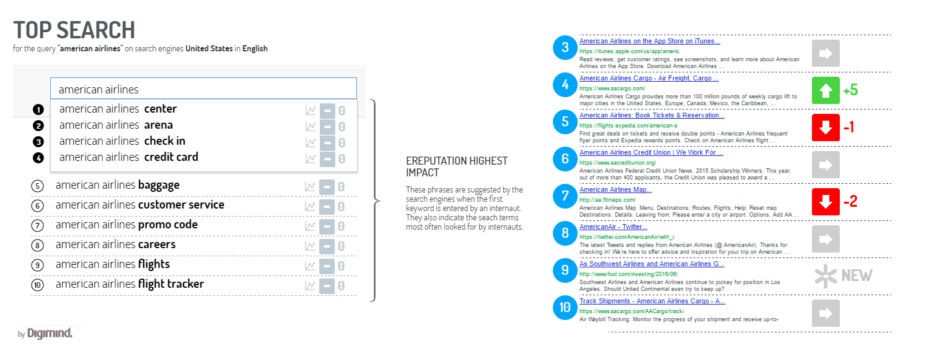Viewport: 926px width, 359px height.
Task: Select suggestion 'american airlines promo code'
Action: click(126, 225)
